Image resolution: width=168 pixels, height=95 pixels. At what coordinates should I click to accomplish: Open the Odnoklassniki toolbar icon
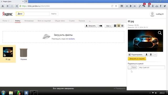point(153,6)
